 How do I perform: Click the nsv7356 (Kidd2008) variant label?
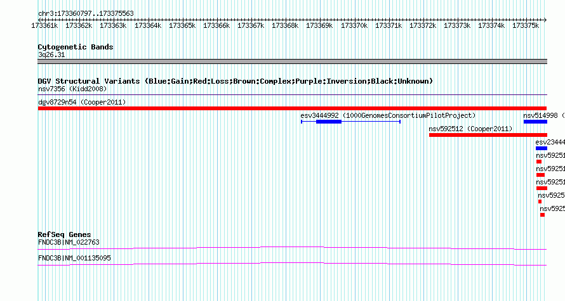point(72,89)
